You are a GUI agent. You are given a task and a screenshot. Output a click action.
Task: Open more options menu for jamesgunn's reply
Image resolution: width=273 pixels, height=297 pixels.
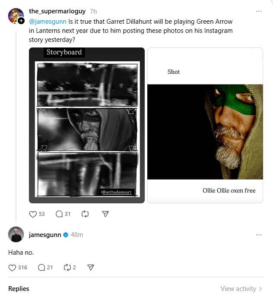(x=258, y=235)
